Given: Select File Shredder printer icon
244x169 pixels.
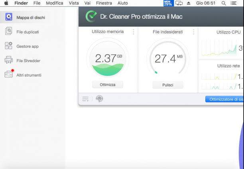Looking at the screenshot, I should pos(8,60).
